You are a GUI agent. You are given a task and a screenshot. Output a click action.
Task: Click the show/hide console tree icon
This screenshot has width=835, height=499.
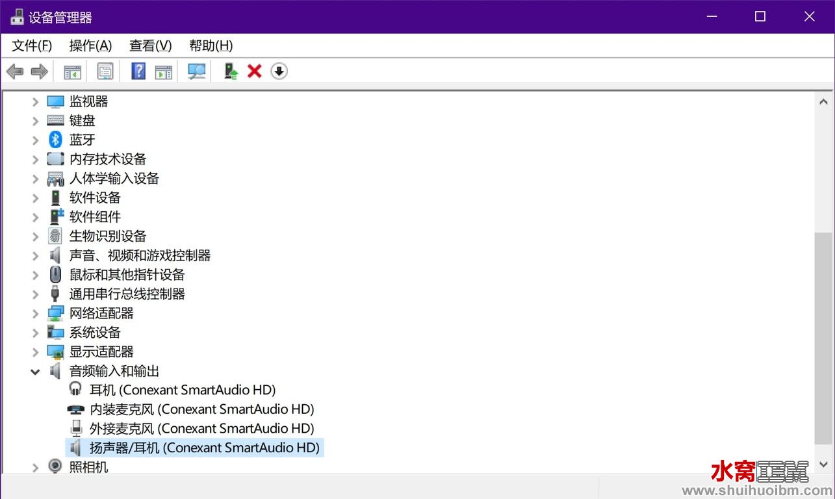tap(72, 71)
